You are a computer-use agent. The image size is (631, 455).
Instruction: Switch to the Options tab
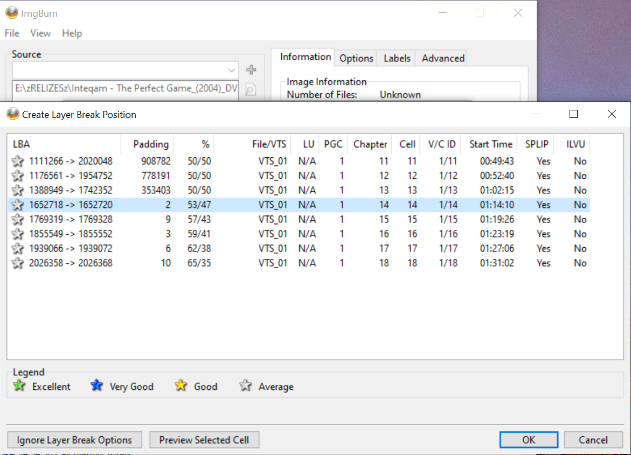click(x=356, y=58)
